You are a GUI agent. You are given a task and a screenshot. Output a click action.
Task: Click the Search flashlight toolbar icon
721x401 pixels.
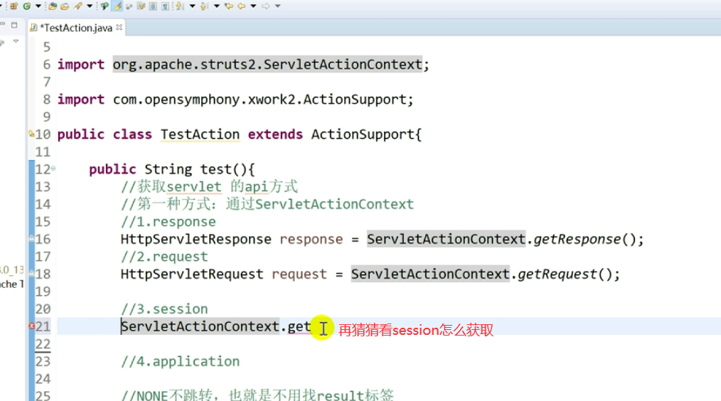[78, 6]
